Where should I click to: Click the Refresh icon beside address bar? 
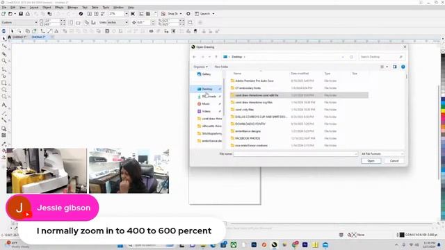pos(351,57)
